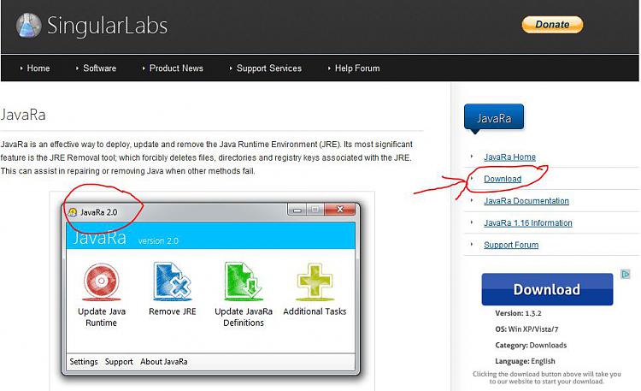Click the 'version 2.0' banner text
Viewport: 641px width, 391px height.
tap(158, 240)
